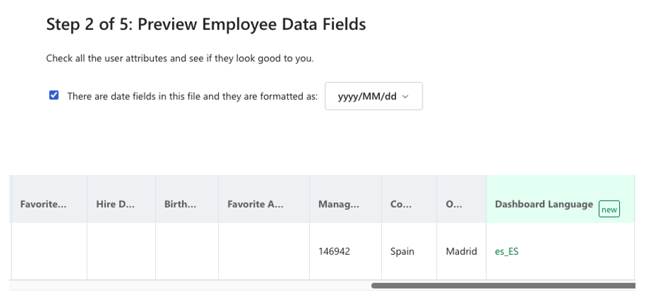Screen dimensions: 651x302
Task: Click the Madrid cell value
Action: click(461, 252)
